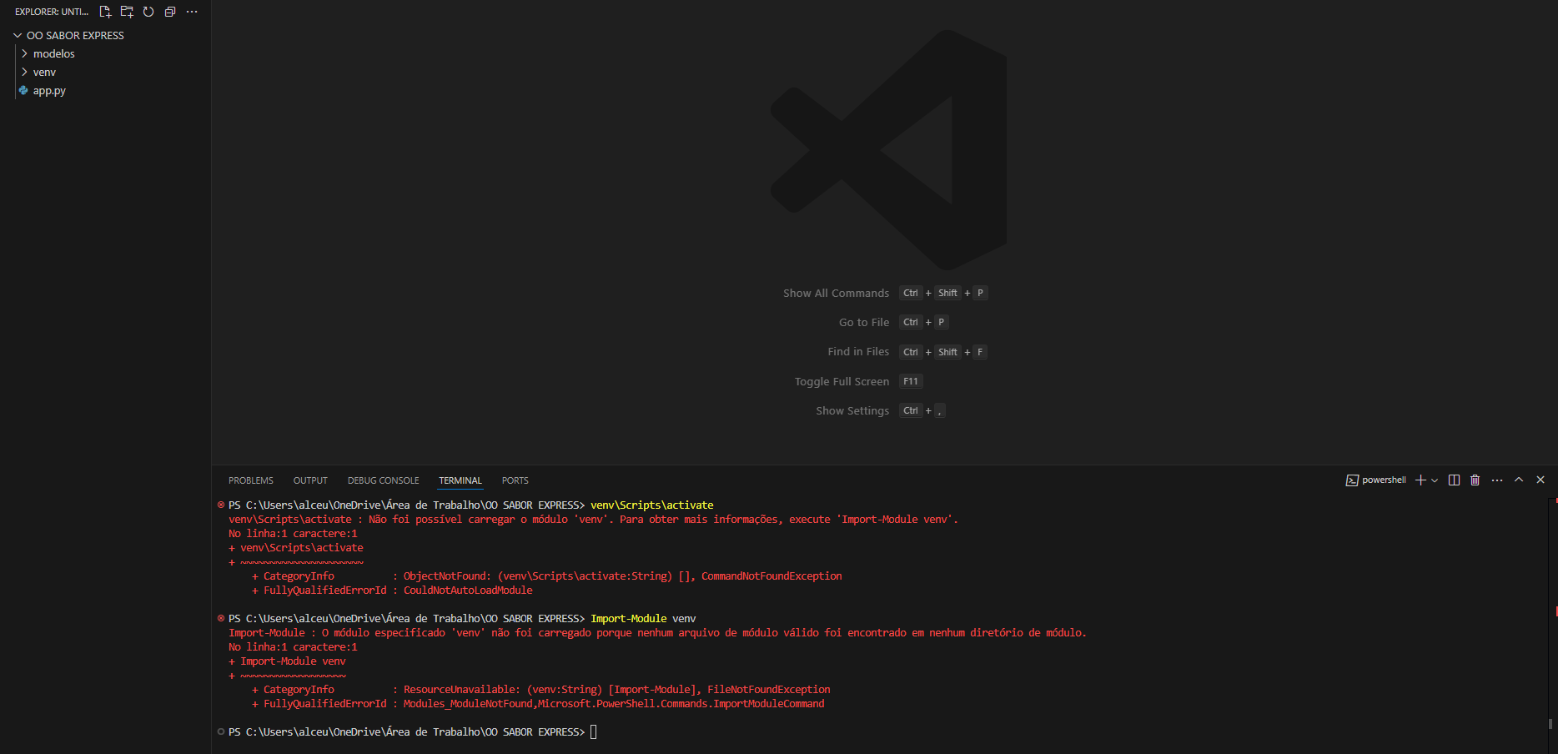Collapse all folders in Explorer
Image resolution: width=1558 pixels, height=754 pixels.
(x=170, y=12)
